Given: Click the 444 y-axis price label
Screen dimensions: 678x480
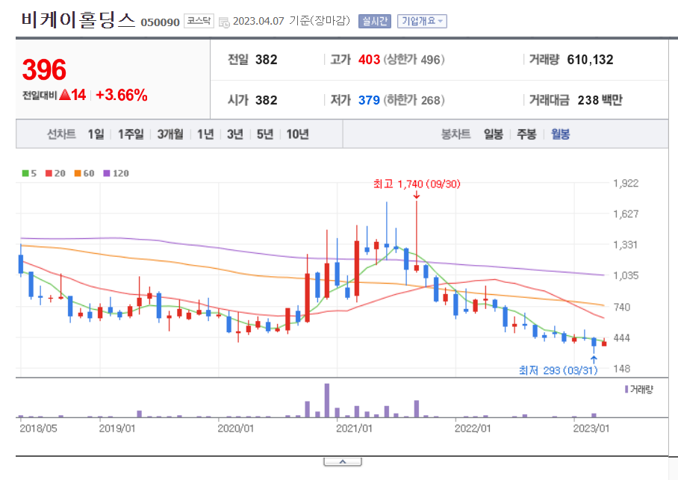Looking at the screenshot, I should click(622, 337).
